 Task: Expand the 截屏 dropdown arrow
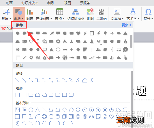click(x=10, y=18)
